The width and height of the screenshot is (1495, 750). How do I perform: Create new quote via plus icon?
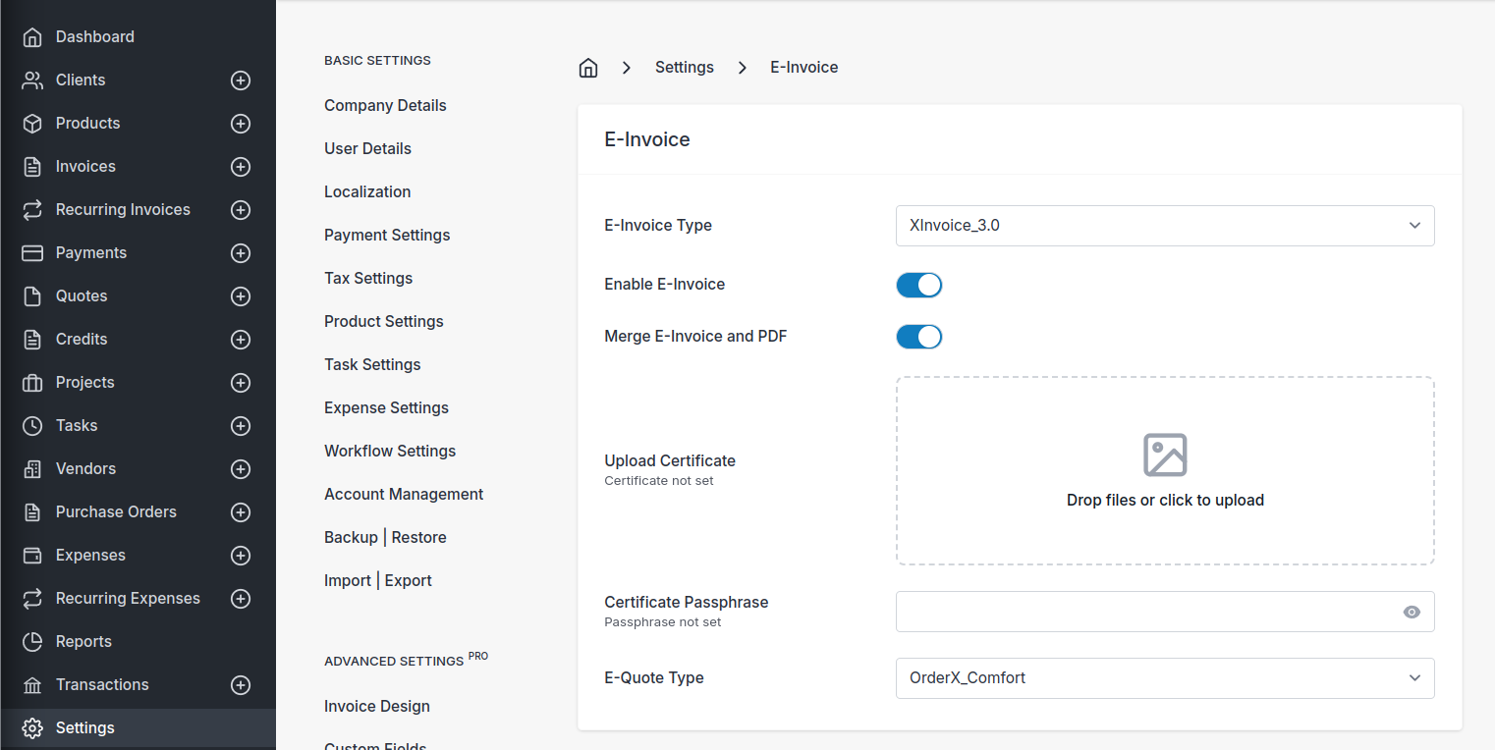241,296
